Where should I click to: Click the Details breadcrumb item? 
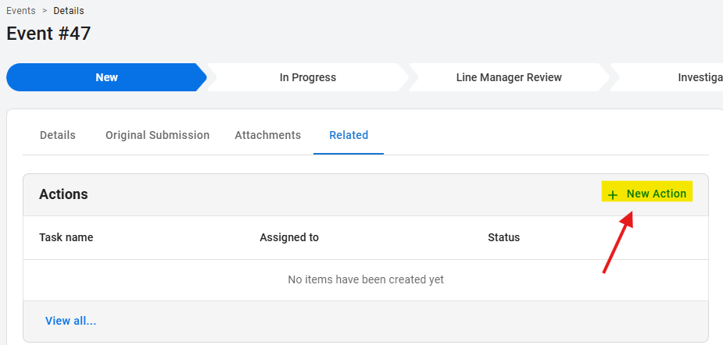pyautogui.click(x=69, y=11)
